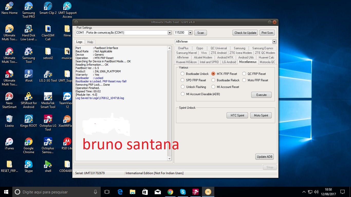Open the ZTE QC Modem tab

pos(265,53)
